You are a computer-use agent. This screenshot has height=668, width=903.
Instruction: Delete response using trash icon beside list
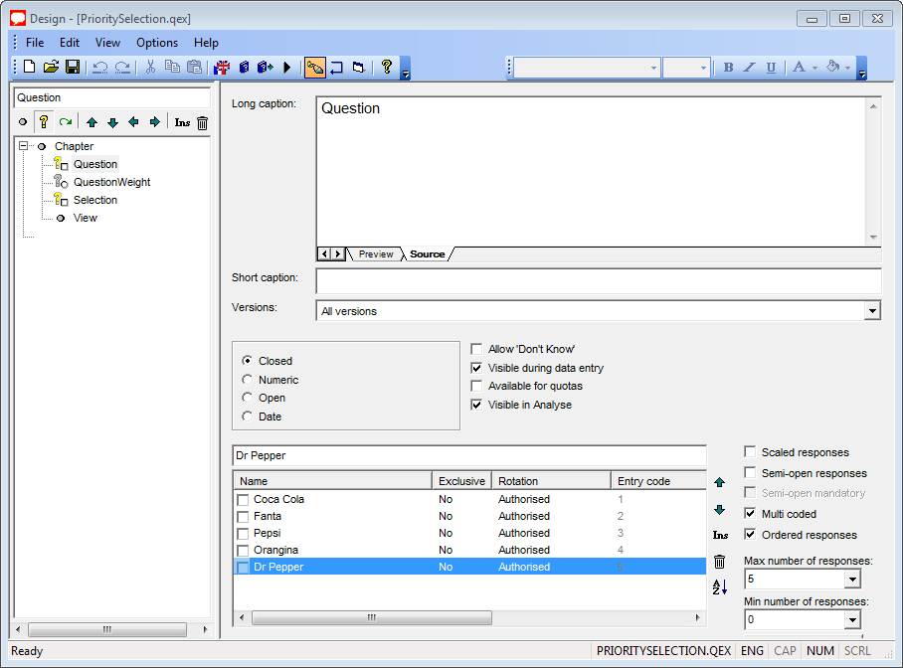[x=720, y=562]
